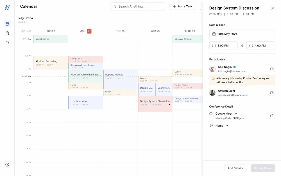Open the Design Sync event
The height and width of the screenshot is (176, 281).
point(85,59)
